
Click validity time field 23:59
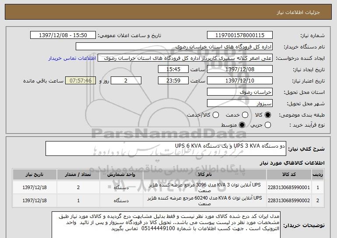point(173,81)
